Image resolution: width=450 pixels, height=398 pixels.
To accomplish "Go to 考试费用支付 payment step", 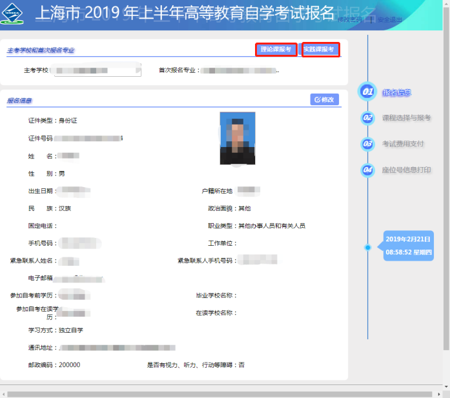I will coord(402,144).
